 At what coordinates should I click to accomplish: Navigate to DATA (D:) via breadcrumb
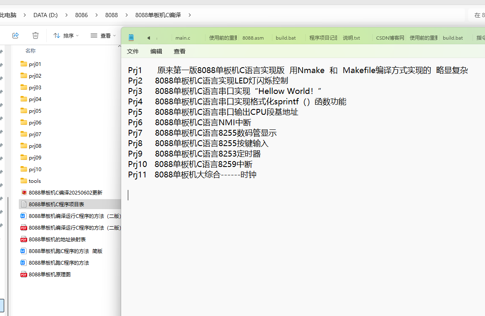coord(45,15)
